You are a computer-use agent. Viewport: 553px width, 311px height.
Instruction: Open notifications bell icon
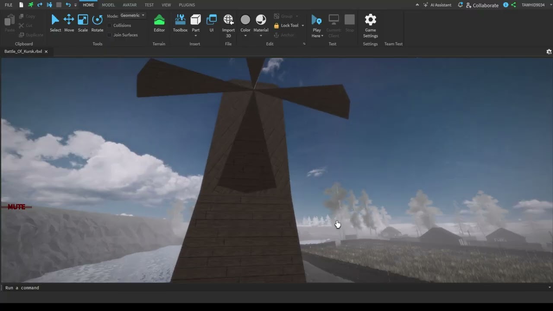[x=461, y=5]
